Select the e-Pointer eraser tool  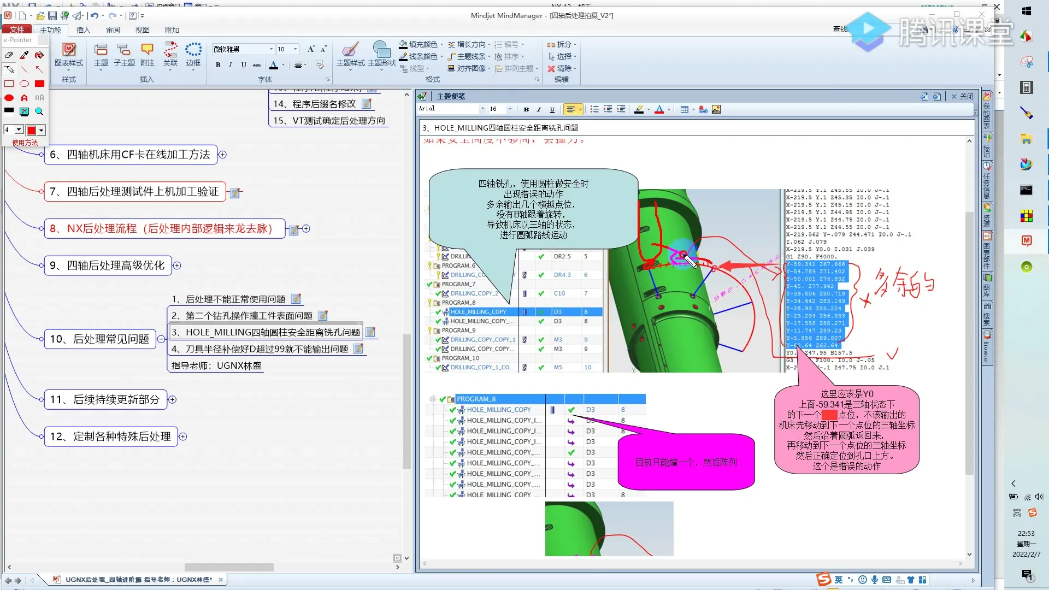point(9,55)
